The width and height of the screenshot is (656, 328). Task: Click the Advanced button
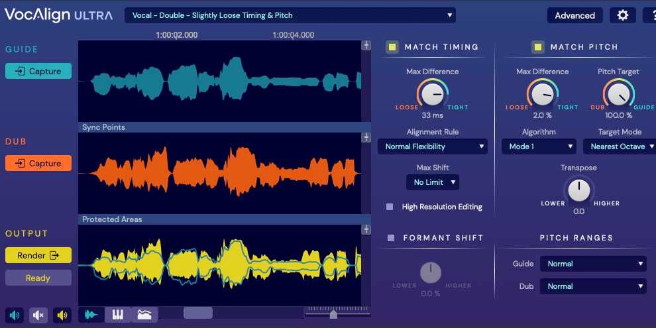[574, 15]
